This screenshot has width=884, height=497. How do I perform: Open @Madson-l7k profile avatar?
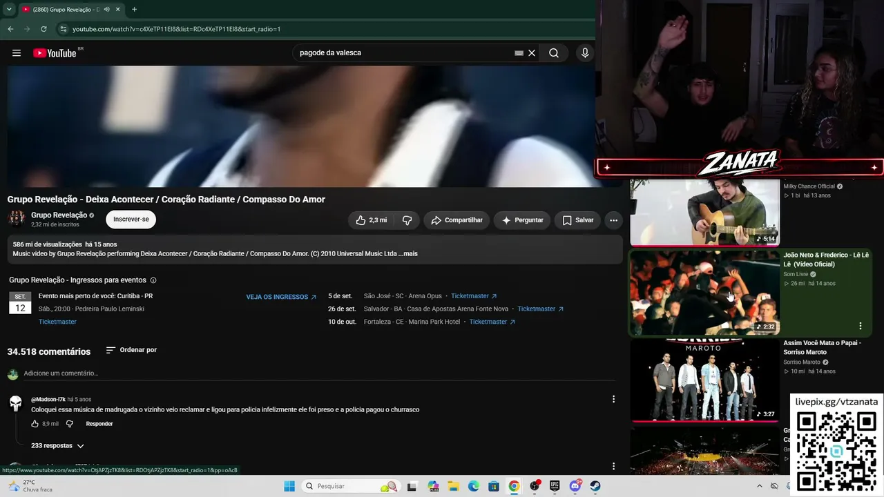[x=15, y=403]
